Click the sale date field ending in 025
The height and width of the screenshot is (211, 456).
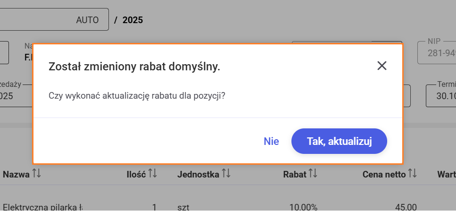click(14, 96)
